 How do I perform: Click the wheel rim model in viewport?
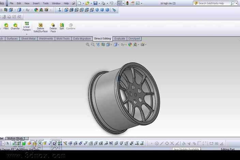pyautogui.click(x=124, y=98)
